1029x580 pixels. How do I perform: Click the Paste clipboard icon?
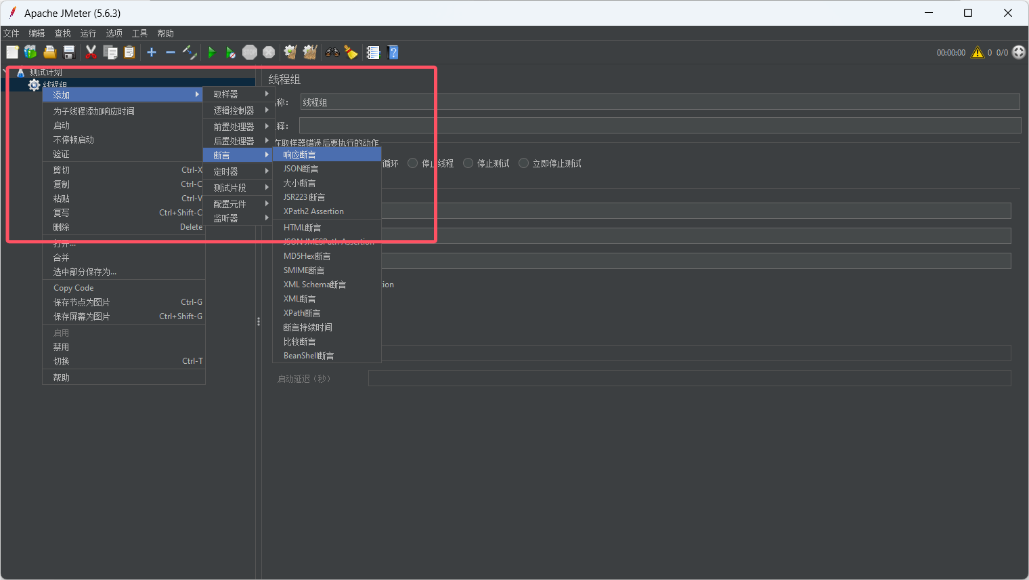129,52
